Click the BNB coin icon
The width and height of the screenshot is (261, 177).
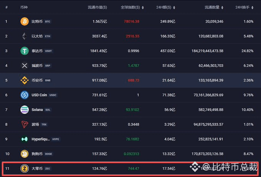click(25, 80)
